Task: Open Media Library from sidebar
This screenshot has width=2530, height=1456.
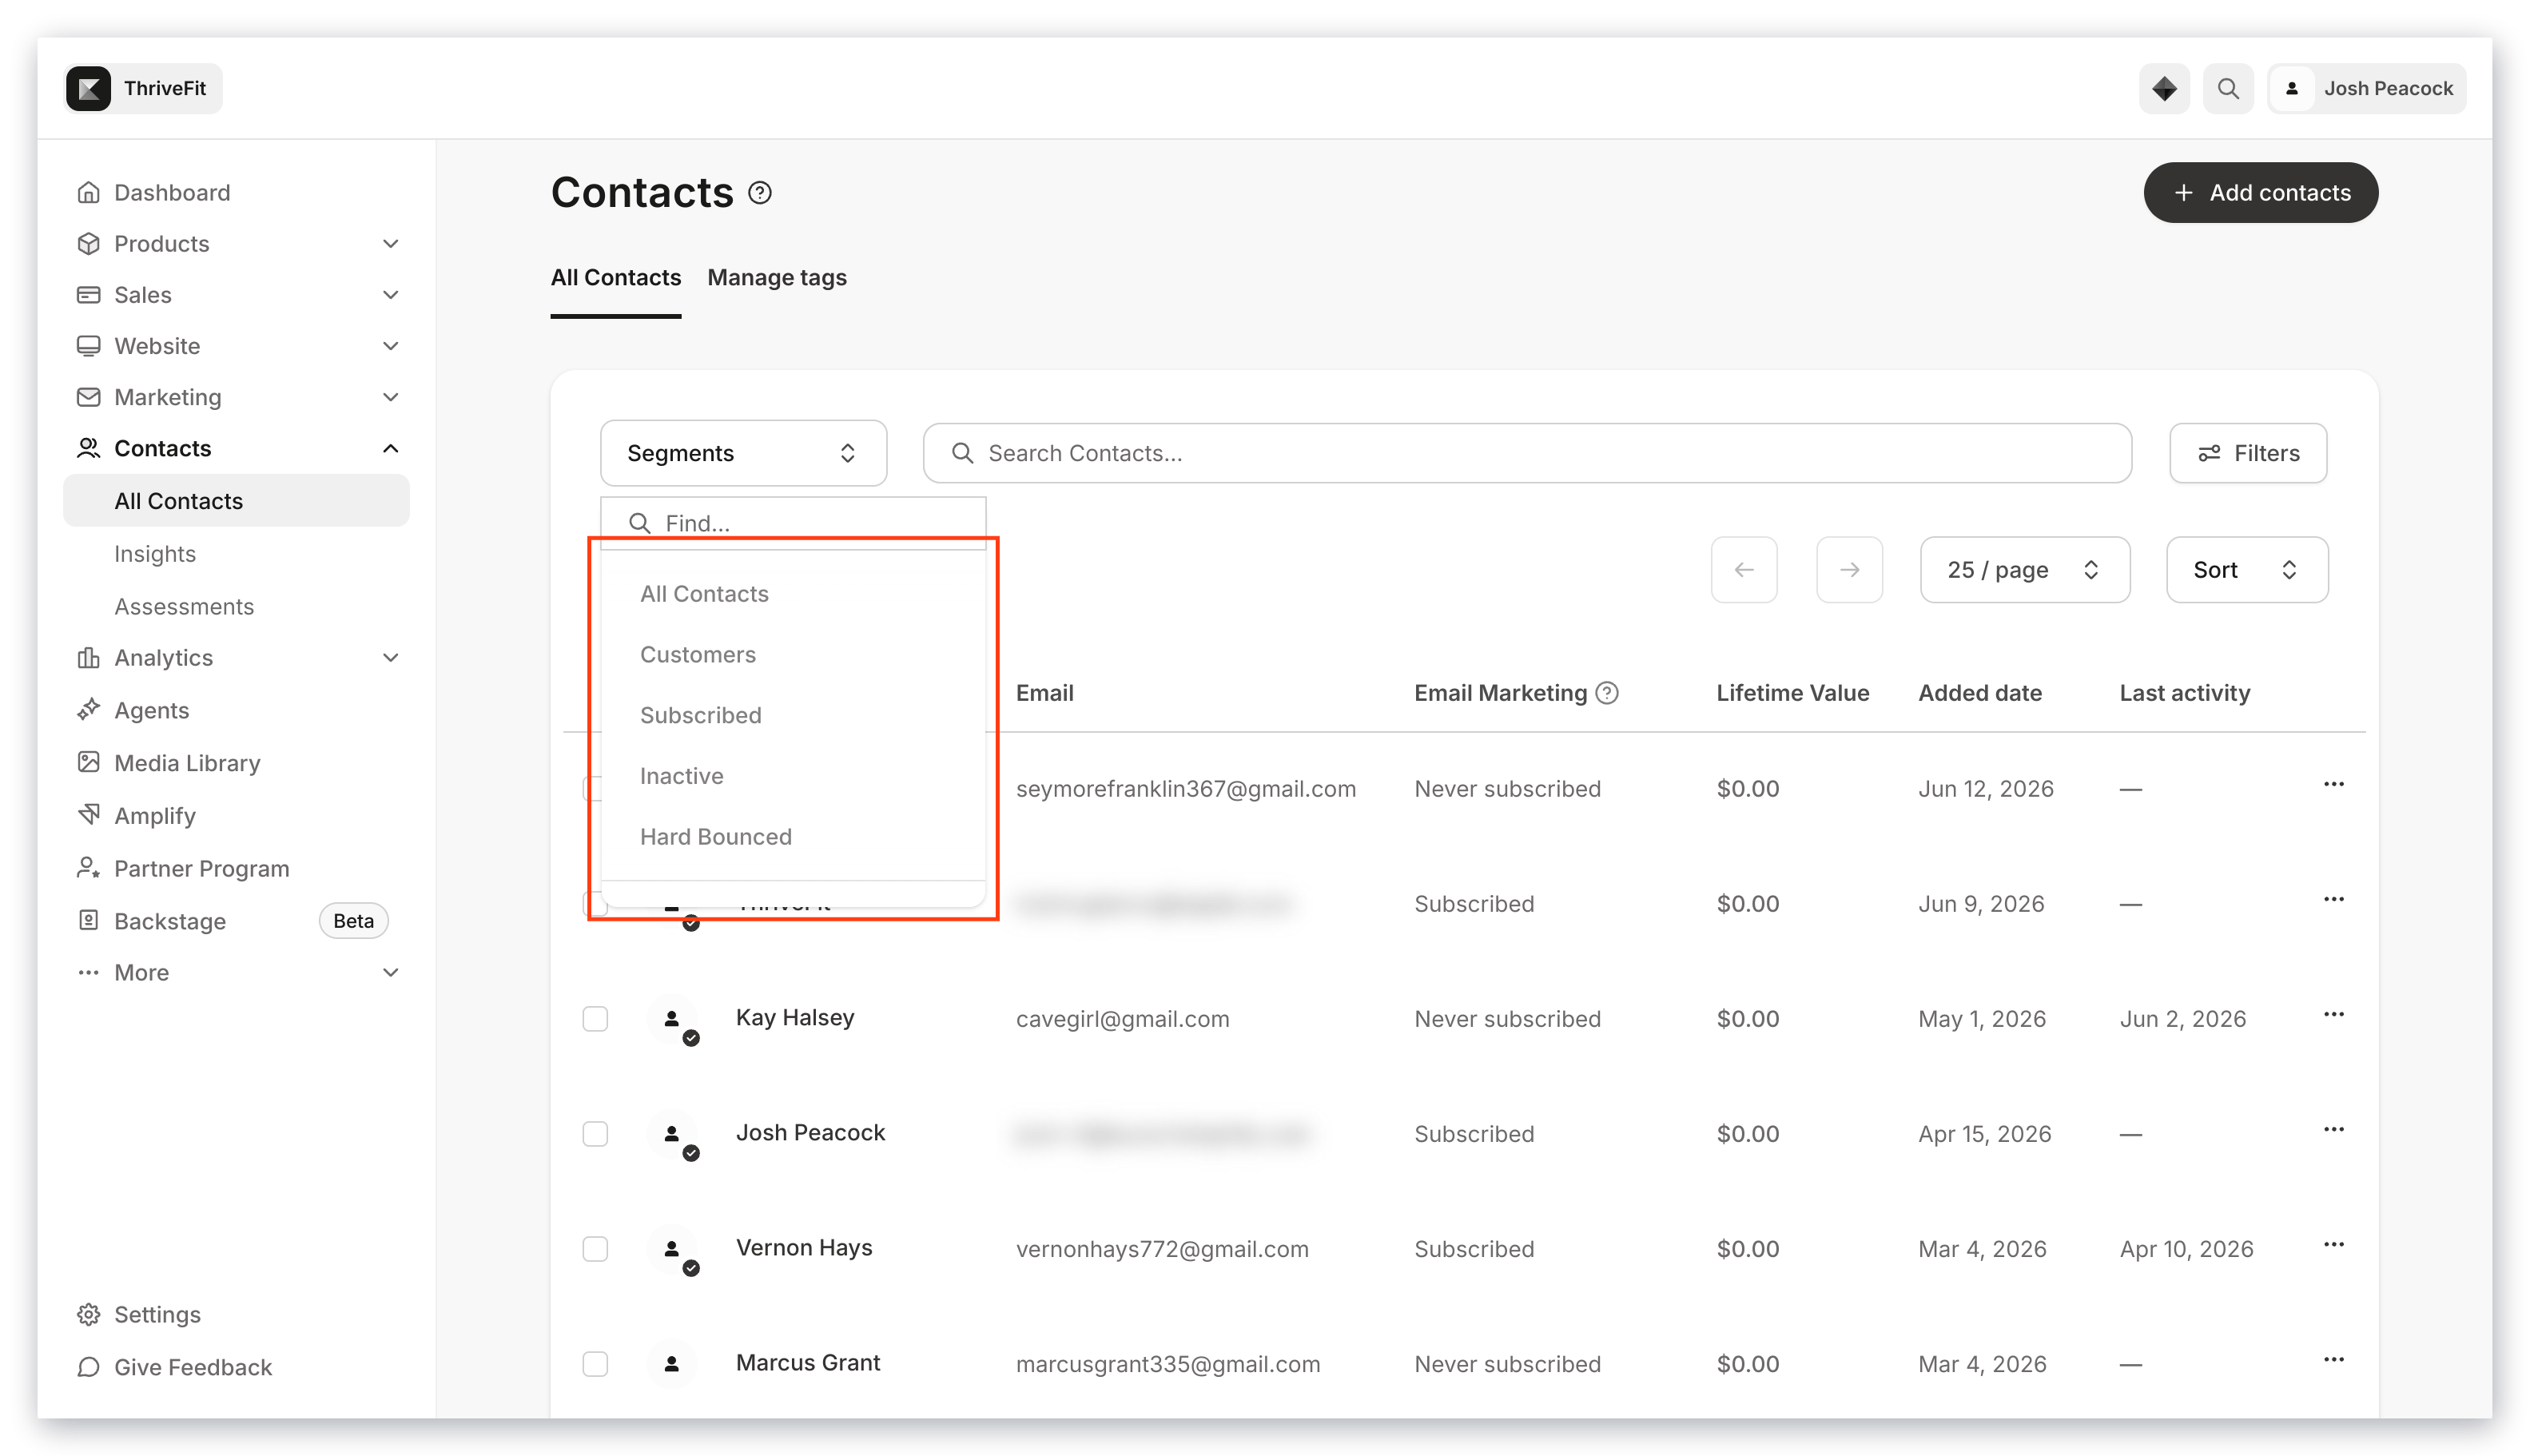Action: (x=187, y=762)
